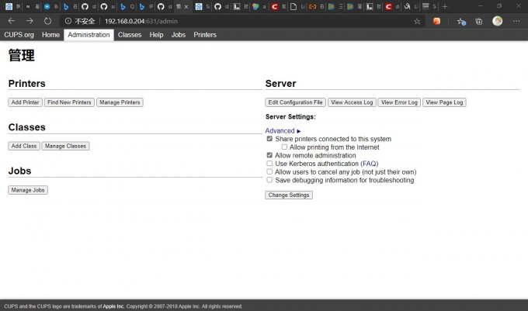Screen dimensions: 528x311
Task: Uncheck Allow remote administration
Action: pyautogui.click(x=269, y=155)
